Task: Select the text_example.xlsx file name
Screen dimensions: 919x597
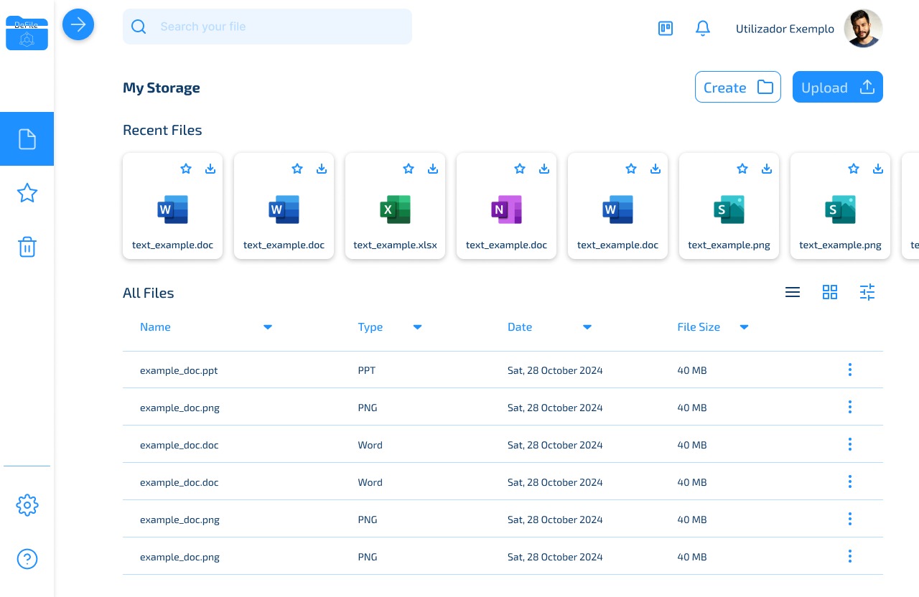Action: click(395, 245)
